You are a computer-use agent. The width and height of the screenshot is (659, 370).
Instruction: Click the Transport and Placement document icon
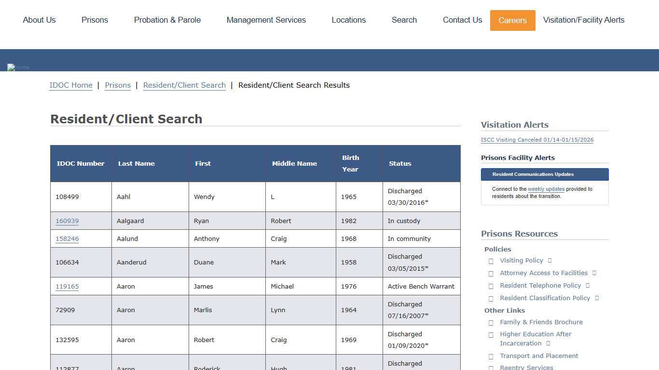491,357
